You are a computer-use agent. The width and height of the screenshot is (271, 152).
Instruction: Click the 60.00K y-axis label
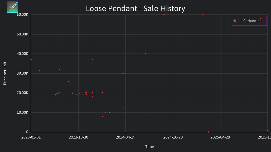click(x=23, y=14)
